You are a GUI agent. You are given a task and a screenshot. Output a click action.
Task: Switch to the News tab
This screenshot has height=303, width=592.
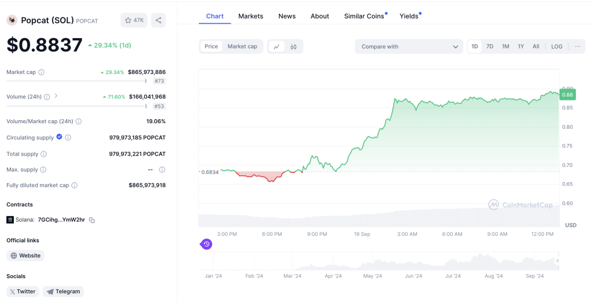pos(287,16)
